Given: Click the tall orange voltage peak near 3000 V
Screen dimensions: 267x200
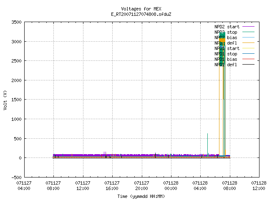Looking at the screenshot, I should [x=222, y=41].
